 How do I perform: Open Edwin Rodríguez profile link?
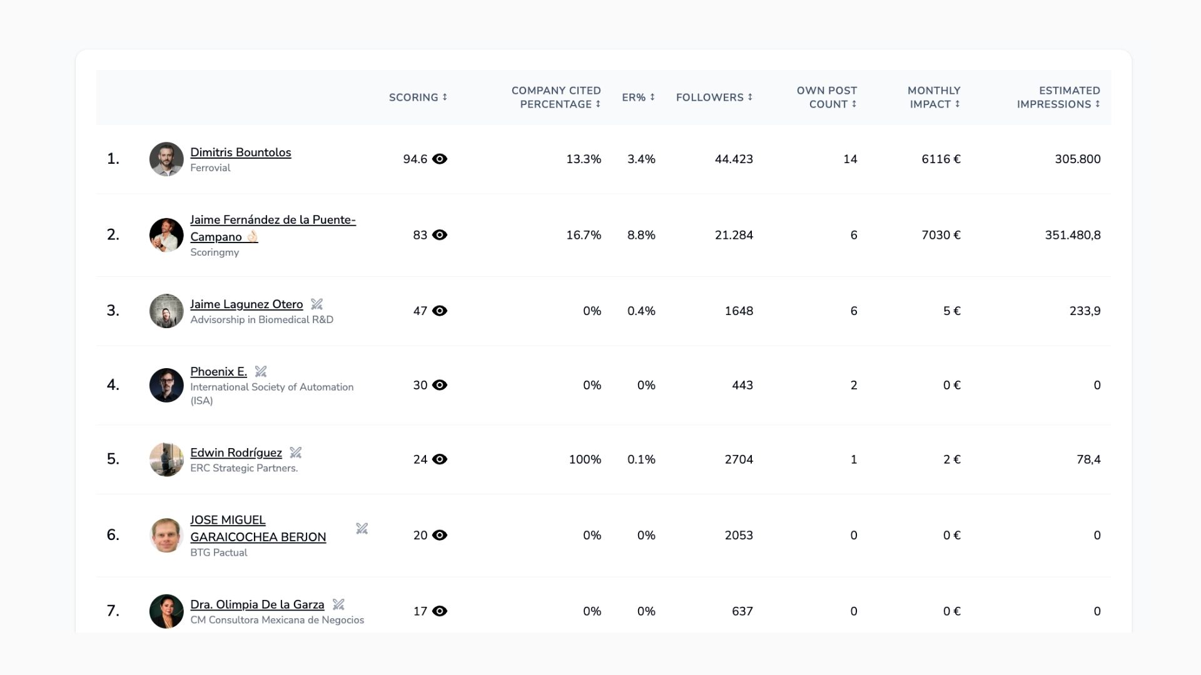(236, 452)
